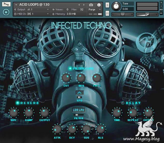The height and width of the screenshot is (143, 164).
Task: Click the Tune knob
Action: coord(116,6)
